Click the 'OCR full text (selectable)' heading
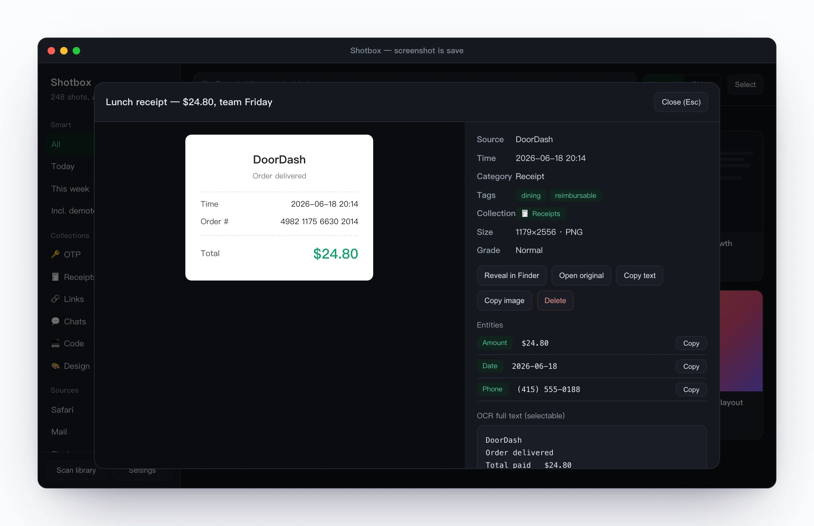 click(x=521, y=416)
